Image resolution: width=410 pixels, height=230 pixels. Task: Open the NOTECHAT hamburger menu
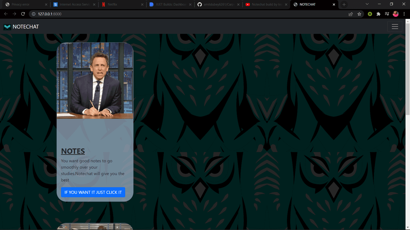point(395,26)
